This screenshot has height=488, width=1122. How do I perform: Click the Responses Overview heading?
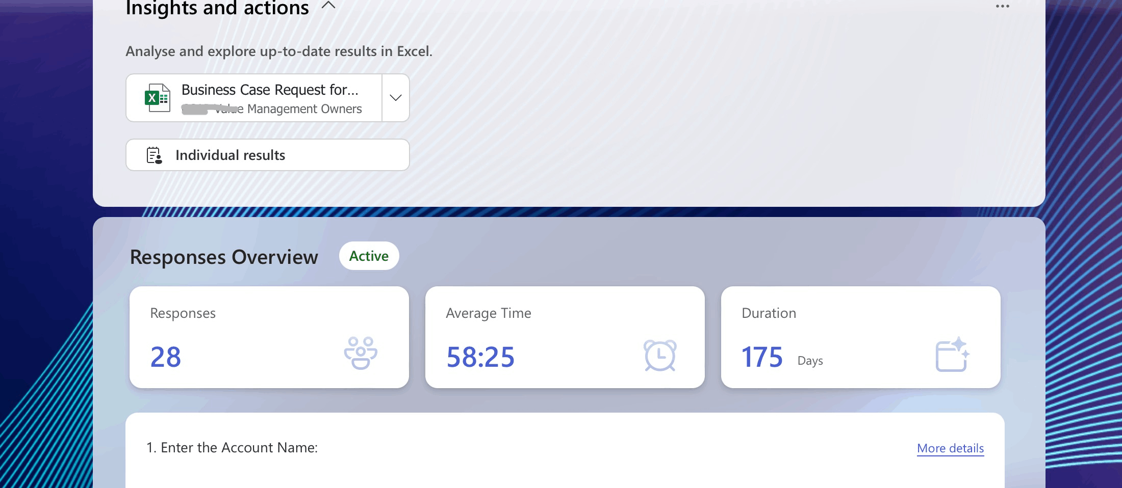pos(224,257)
